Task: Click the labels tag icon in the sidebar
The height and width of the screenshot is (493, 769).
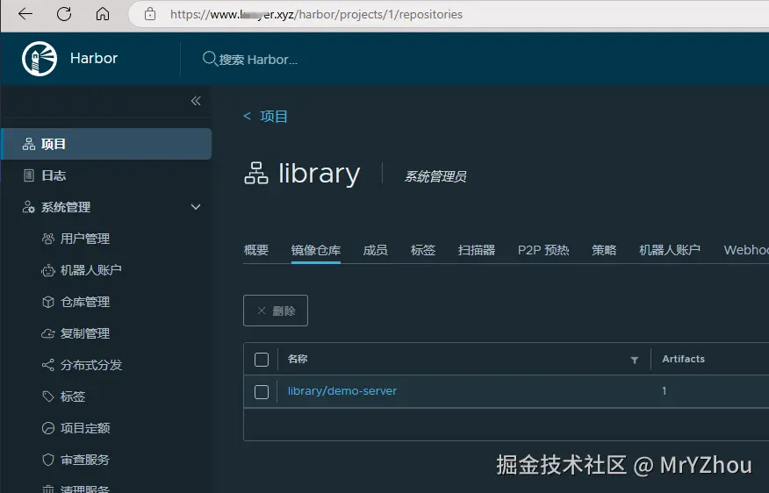Action: (48, 397)
